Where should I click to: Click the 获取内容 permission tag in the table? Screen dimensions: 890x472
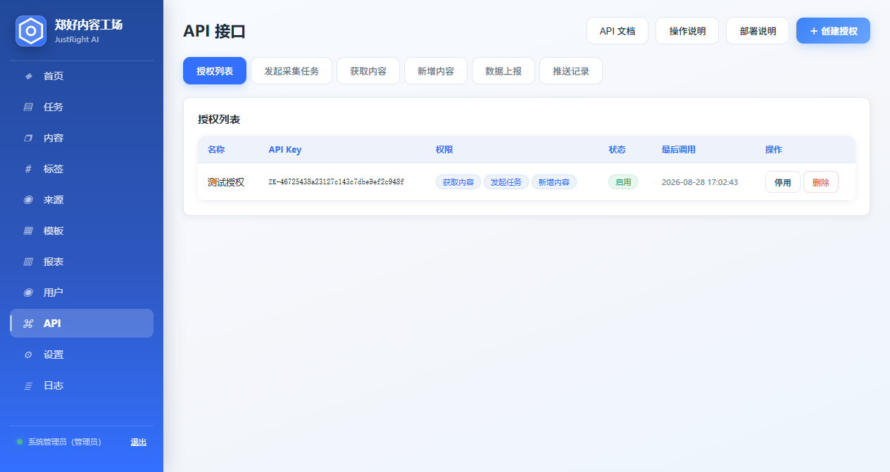[x=458, y=182]
